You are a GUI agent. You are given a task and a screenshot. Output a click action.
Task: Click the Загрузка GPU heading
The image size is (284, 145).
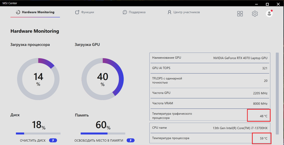point(87,45)
